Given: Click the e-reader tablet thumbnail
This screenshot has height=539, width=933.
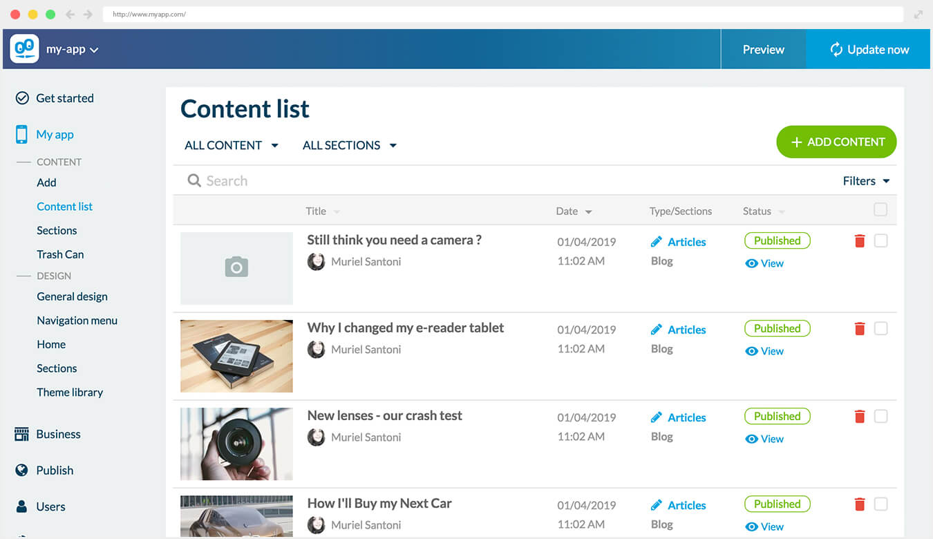Looking at the screenshot, I should pos(236,356).
